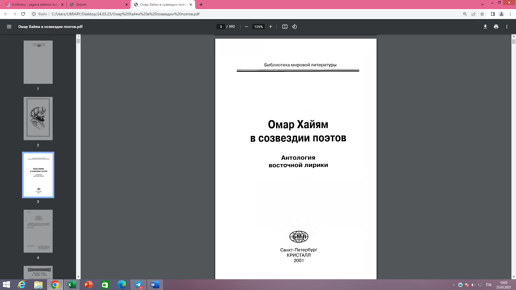Open page 4 thumbnail
Viewport: 516px width, 290px height.
tap(38, 231)
